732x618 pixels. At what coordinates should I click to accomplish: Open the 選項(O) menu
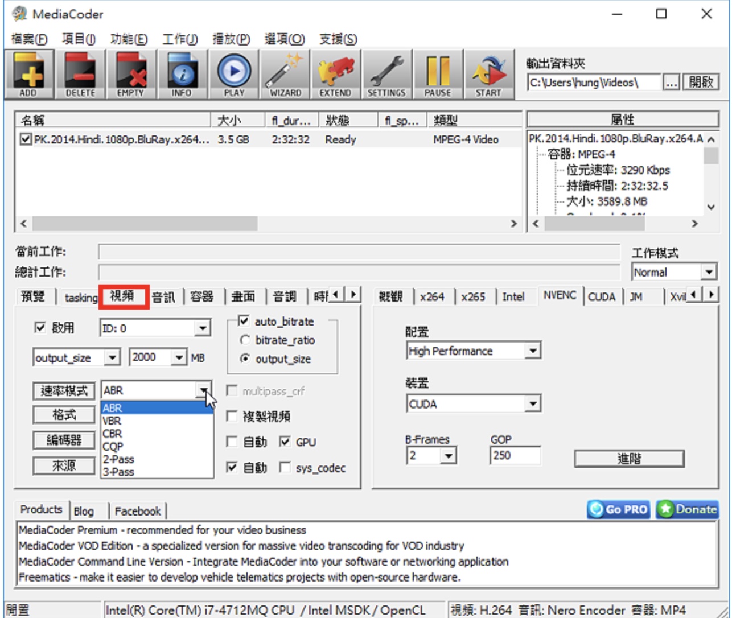click(x=285, y=39)
